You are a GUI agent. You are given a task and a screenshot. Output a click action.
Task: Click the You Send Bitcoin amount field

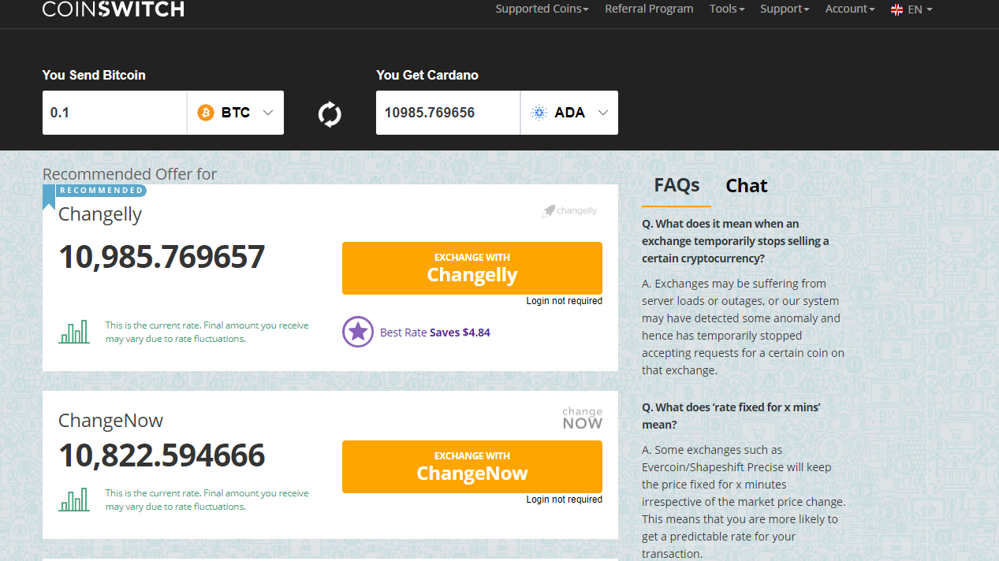pos(114,113)
